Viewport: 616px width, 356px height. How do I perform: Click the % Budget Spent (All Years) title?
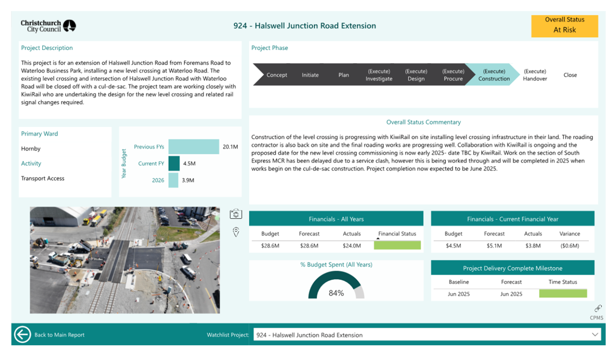(x=336, y=265)
